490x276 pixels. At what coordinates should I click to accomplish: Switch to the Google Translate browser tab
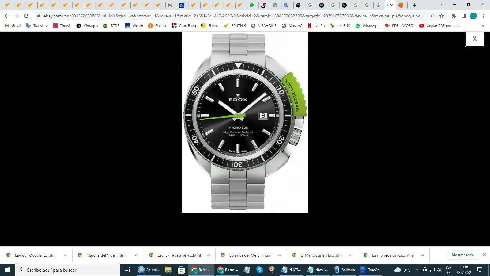[x=287, y=5]
